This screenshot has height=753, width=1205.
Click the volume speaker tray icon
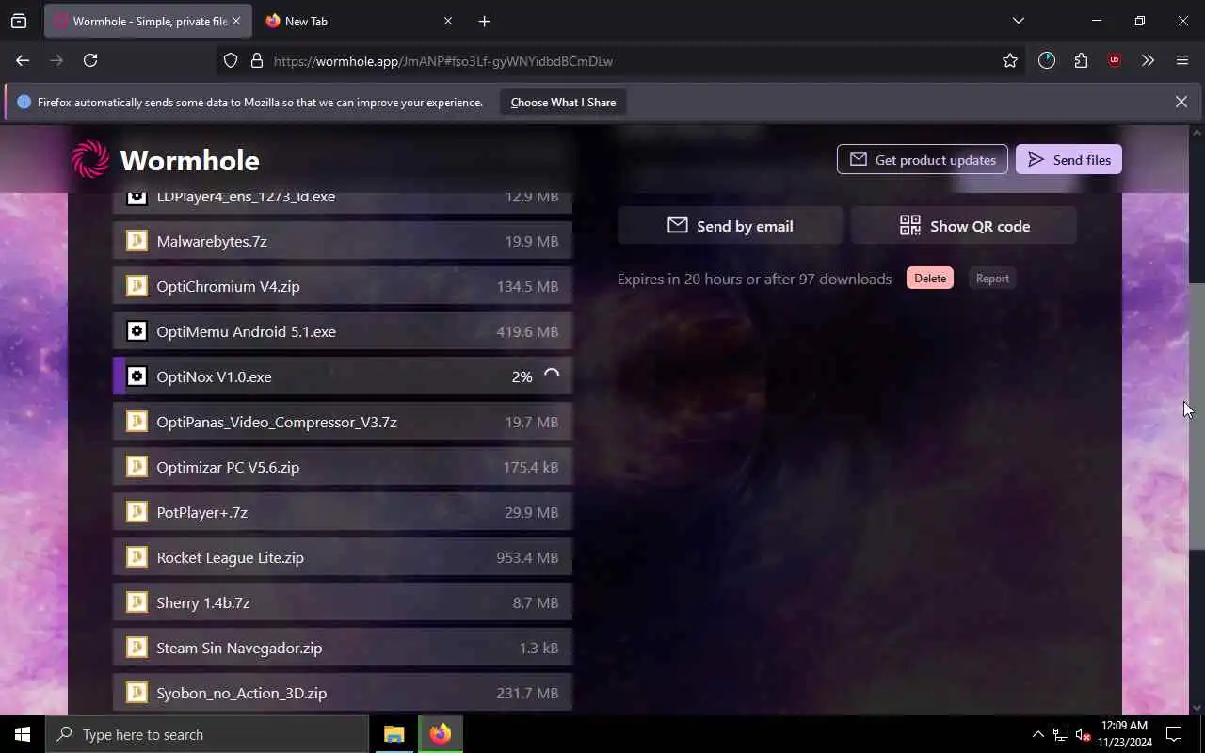coord(1083,734)
